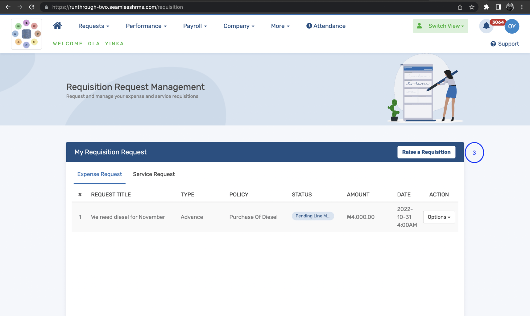Click the bookmark star in the address bar
Viewport: 530px width, 316px height.
[x=472, y=7]
